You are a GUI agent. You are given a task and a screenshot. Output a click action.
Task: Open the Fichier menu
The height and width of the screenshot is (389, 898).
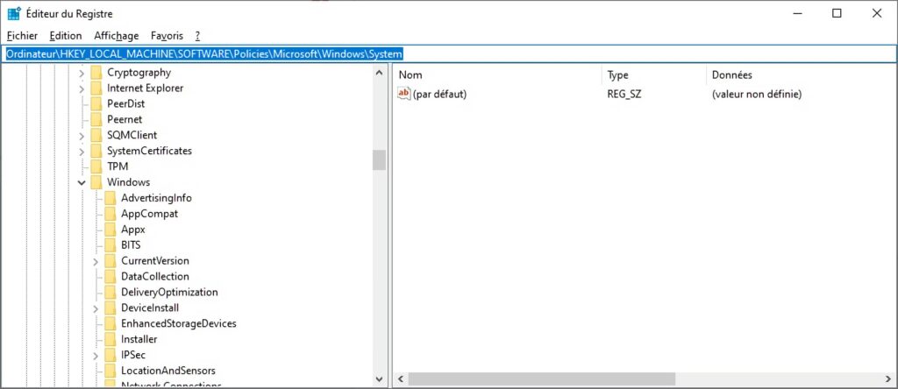coord(22,36)
